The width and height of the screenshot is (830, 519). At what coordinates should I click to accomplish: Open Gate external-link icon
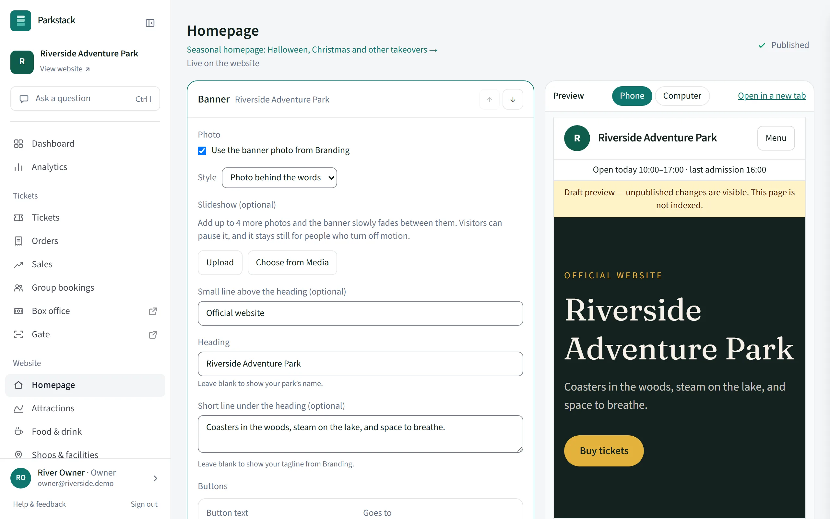pos(153,334)
